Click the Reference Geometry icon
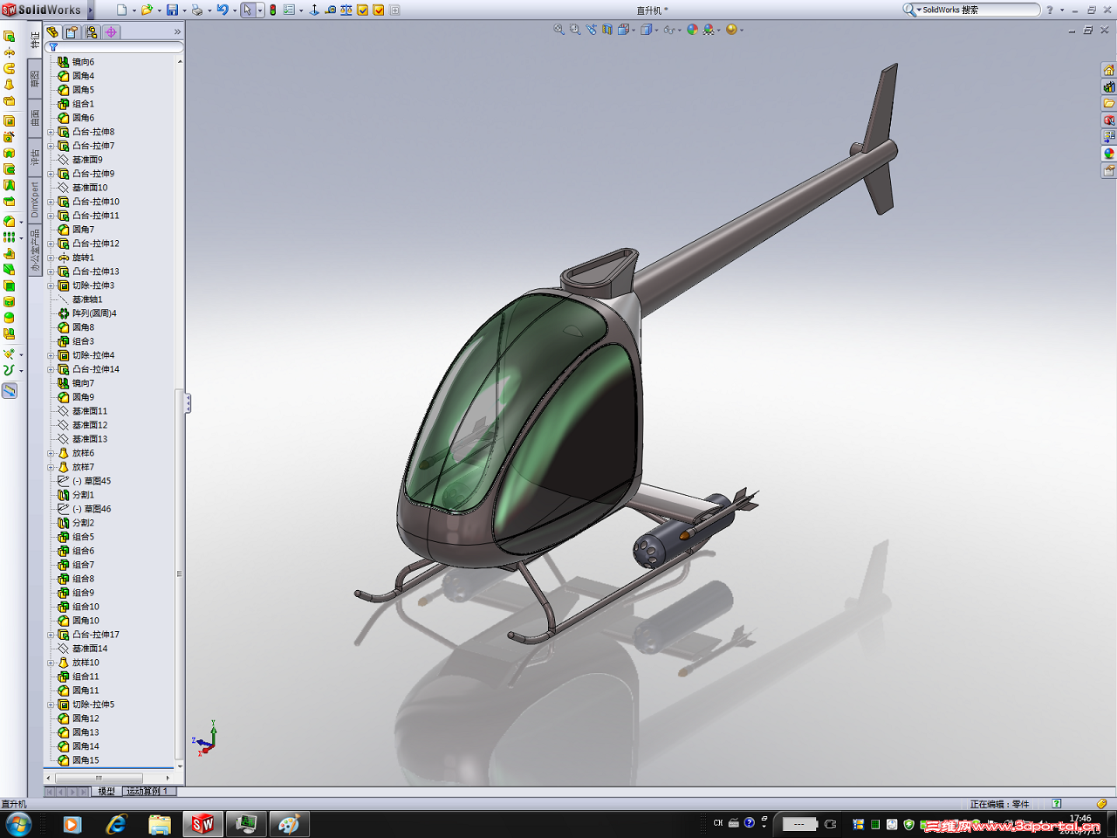Viewport: 1117px width, 838px height. 9,354
